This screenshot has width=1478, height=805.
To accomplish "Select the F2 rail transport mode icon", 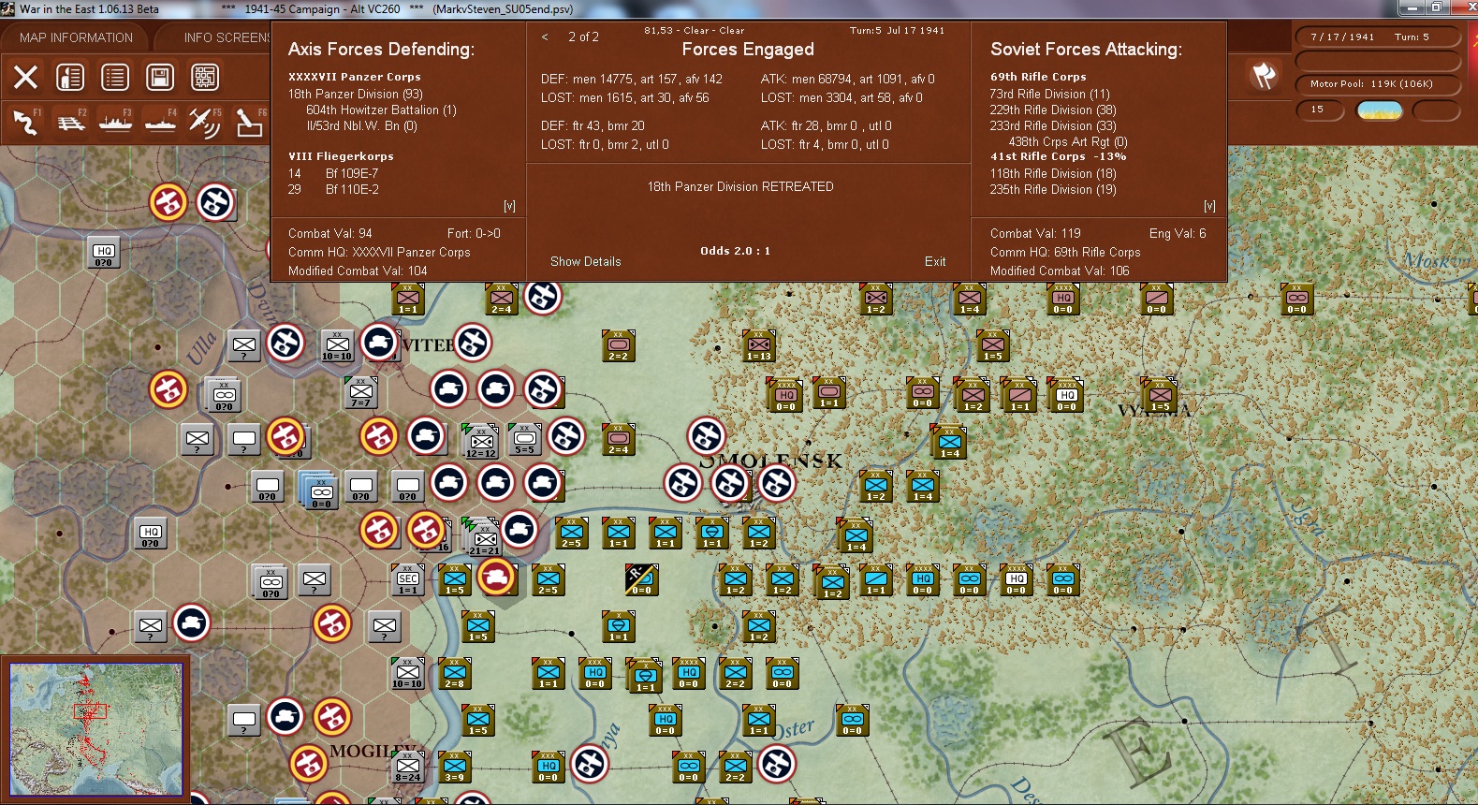I will (70, 122).
